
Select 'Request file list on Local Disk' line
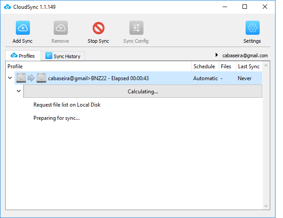[67, 105]
